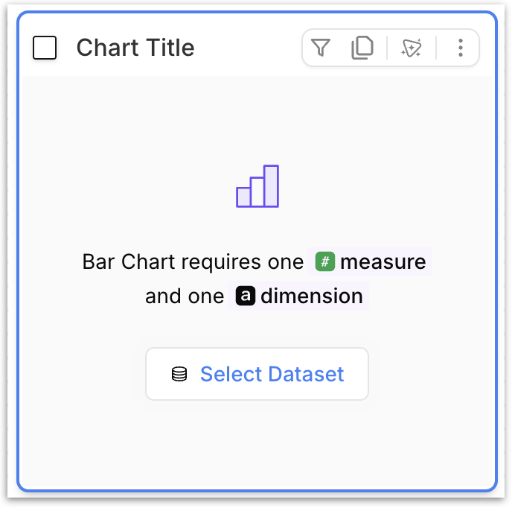Open the chart filter funnel icon

pyautogui.click(x=321, y=48)
